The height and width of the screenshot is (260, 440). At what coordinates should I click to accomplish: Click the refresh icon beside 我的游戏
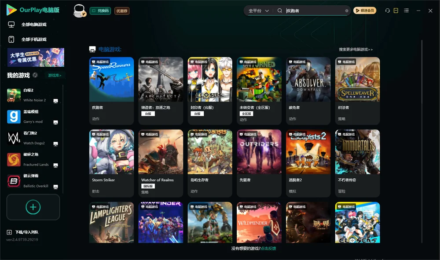pos(35,75)
